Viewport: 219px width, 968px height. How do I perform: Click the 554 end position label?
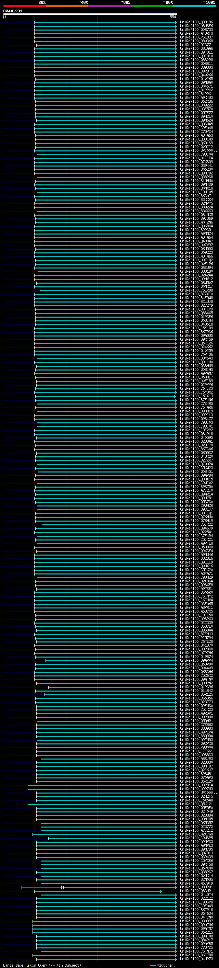[172, 17]
